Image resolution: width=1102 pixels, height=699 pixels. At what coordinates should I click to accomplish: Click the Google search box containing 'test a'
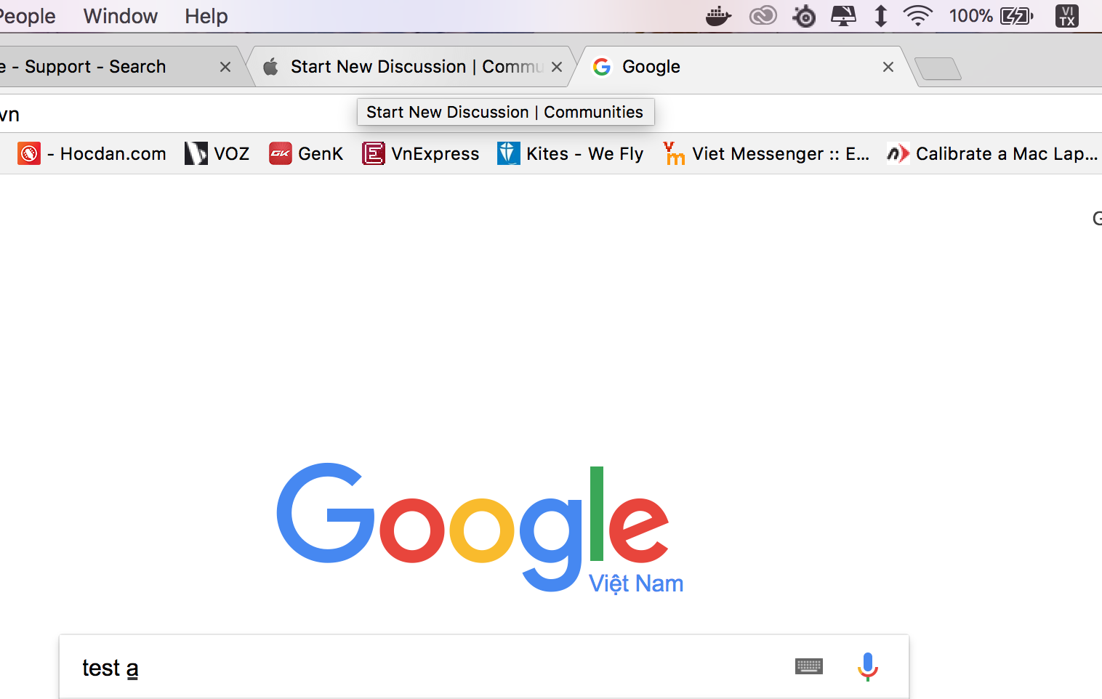(x=484, y=666)
